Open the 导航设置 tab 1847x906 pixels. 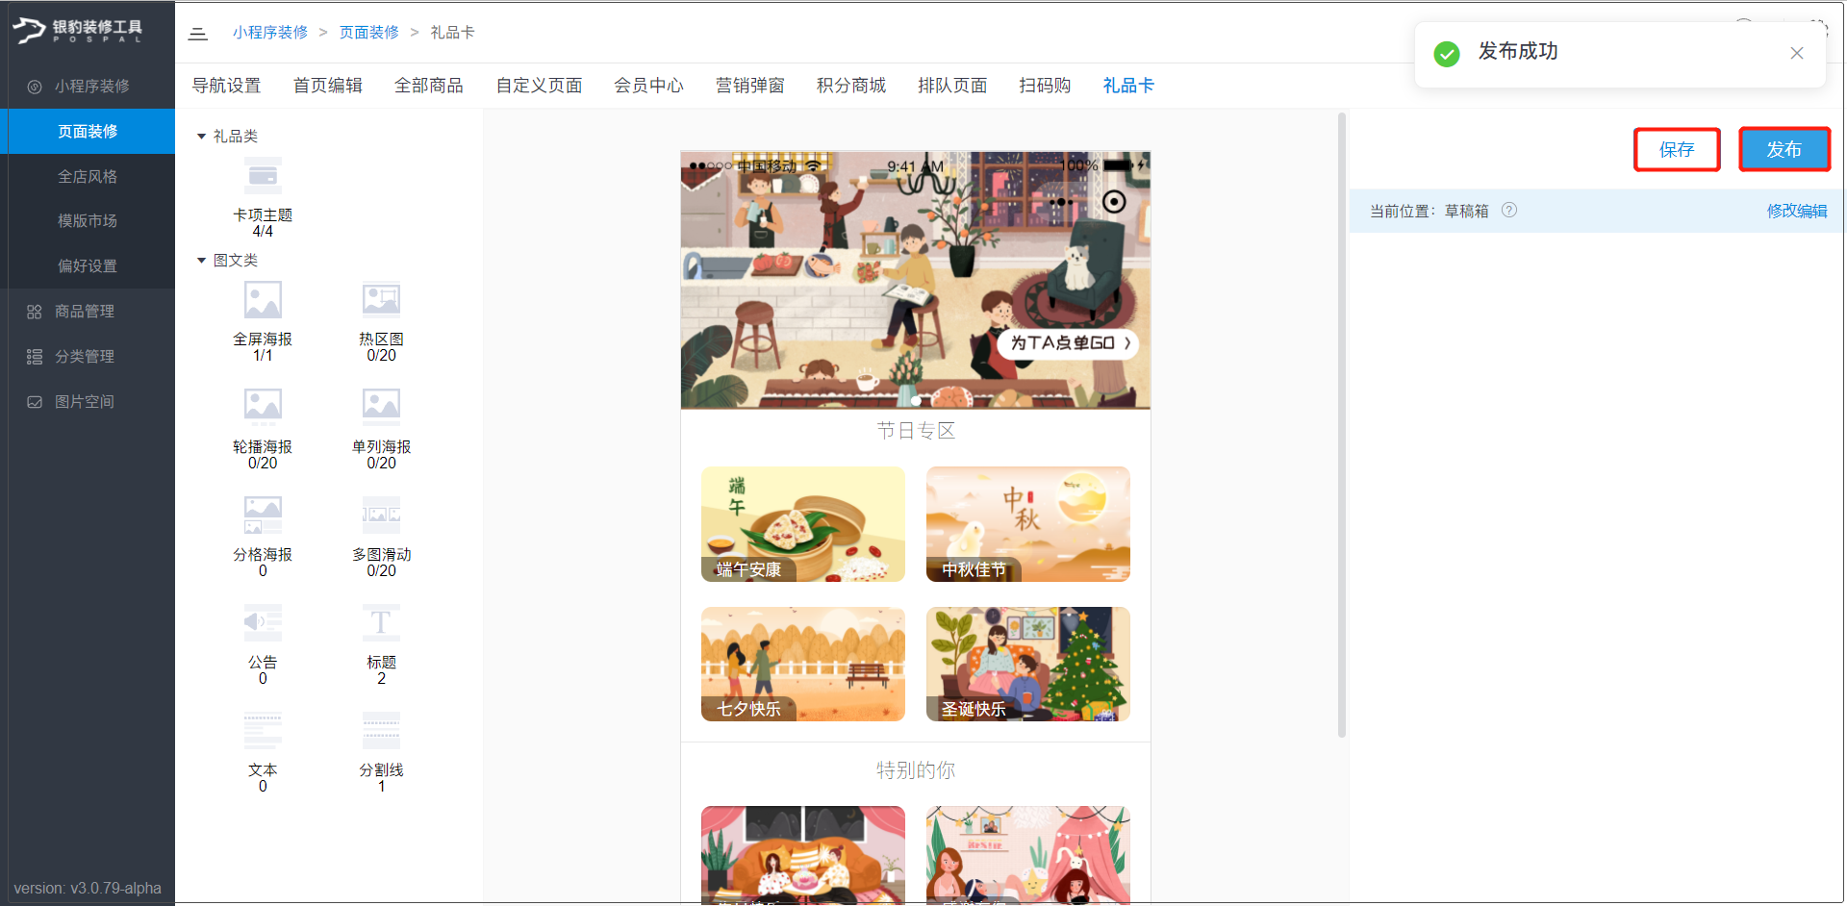click(227, 86)
